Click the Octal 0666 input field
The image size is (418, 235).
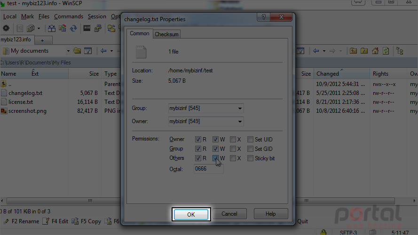coord(208,169)
